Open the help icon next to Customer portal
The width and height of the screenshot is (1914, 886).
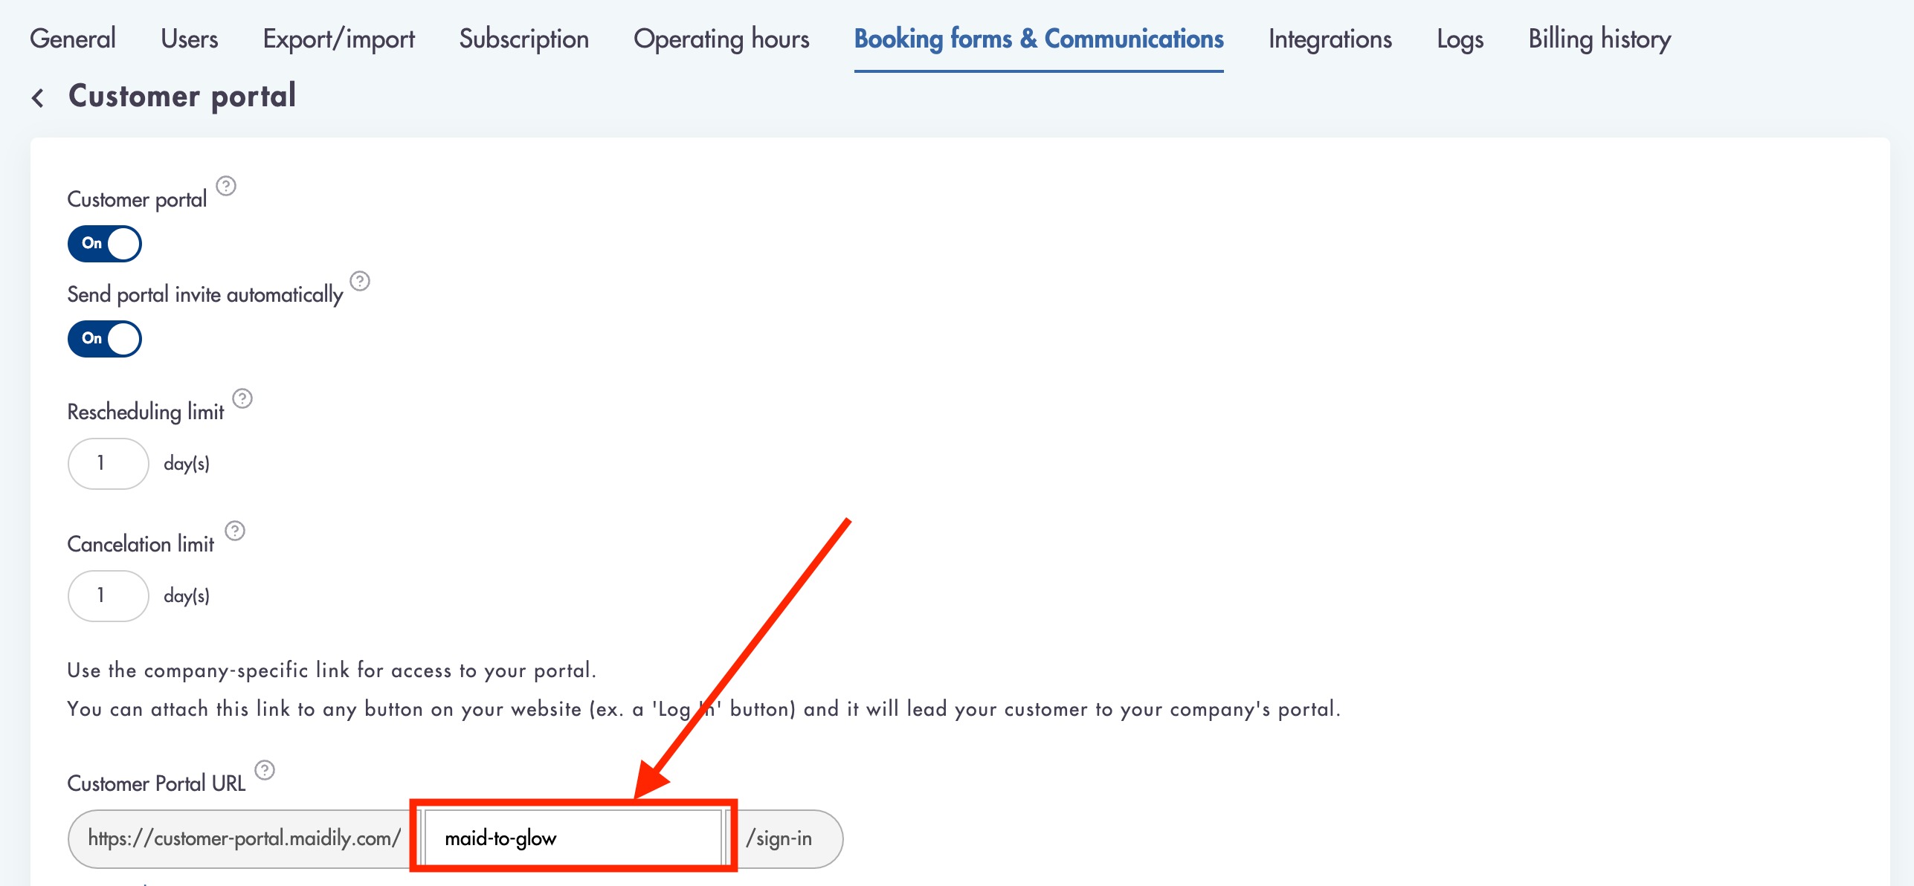coord(226,186)
